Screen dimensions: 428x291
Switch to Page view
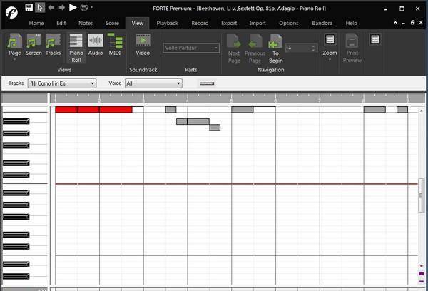(x=15, y=45)
